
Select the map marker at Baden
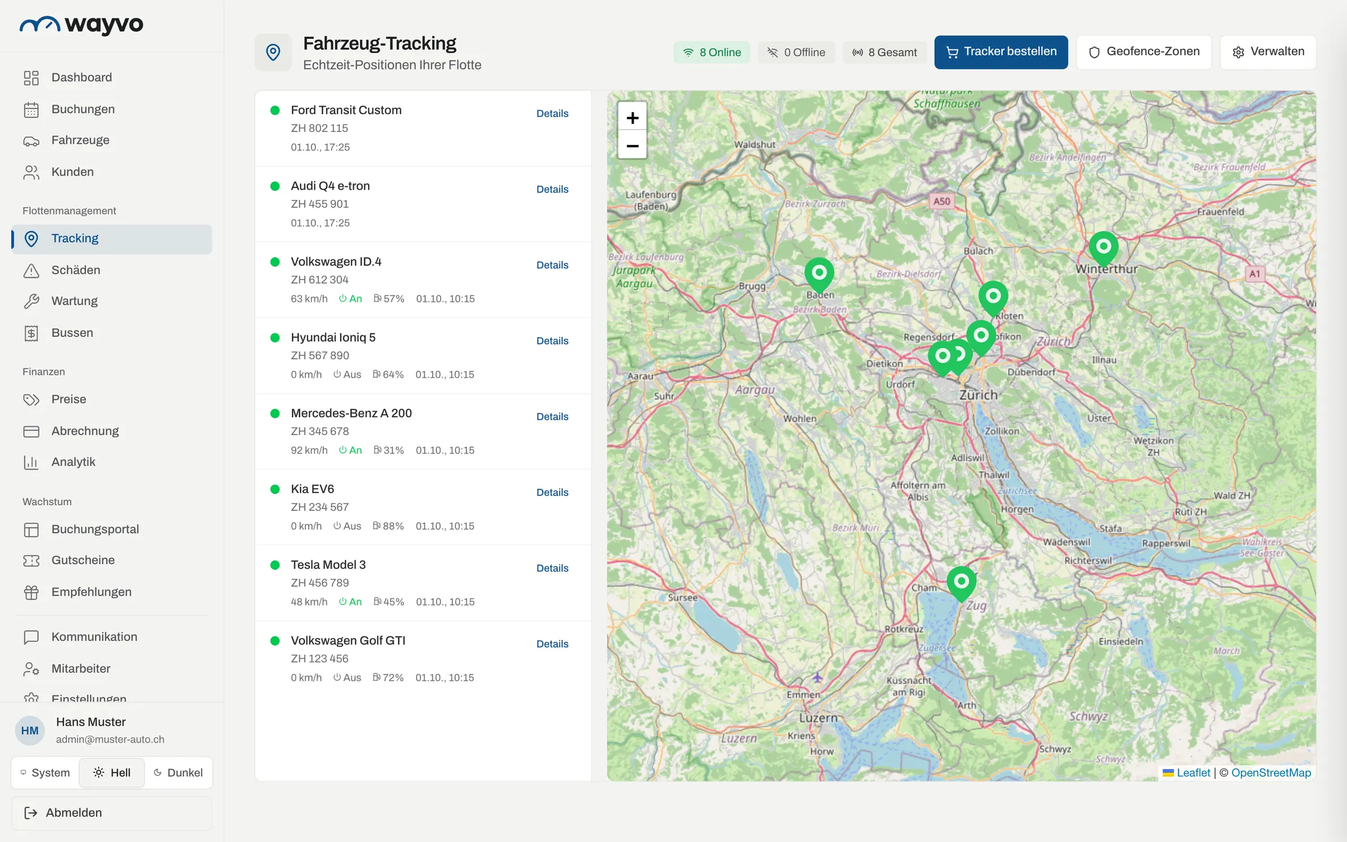pos(819,274)
